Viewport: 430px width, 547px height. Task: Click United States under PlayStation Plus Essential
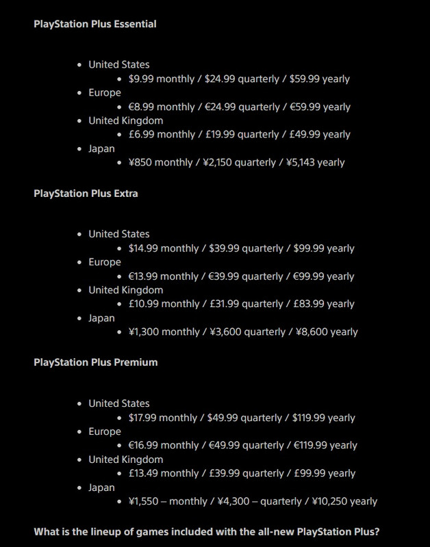pyautogui.click(x=118, y=64)
